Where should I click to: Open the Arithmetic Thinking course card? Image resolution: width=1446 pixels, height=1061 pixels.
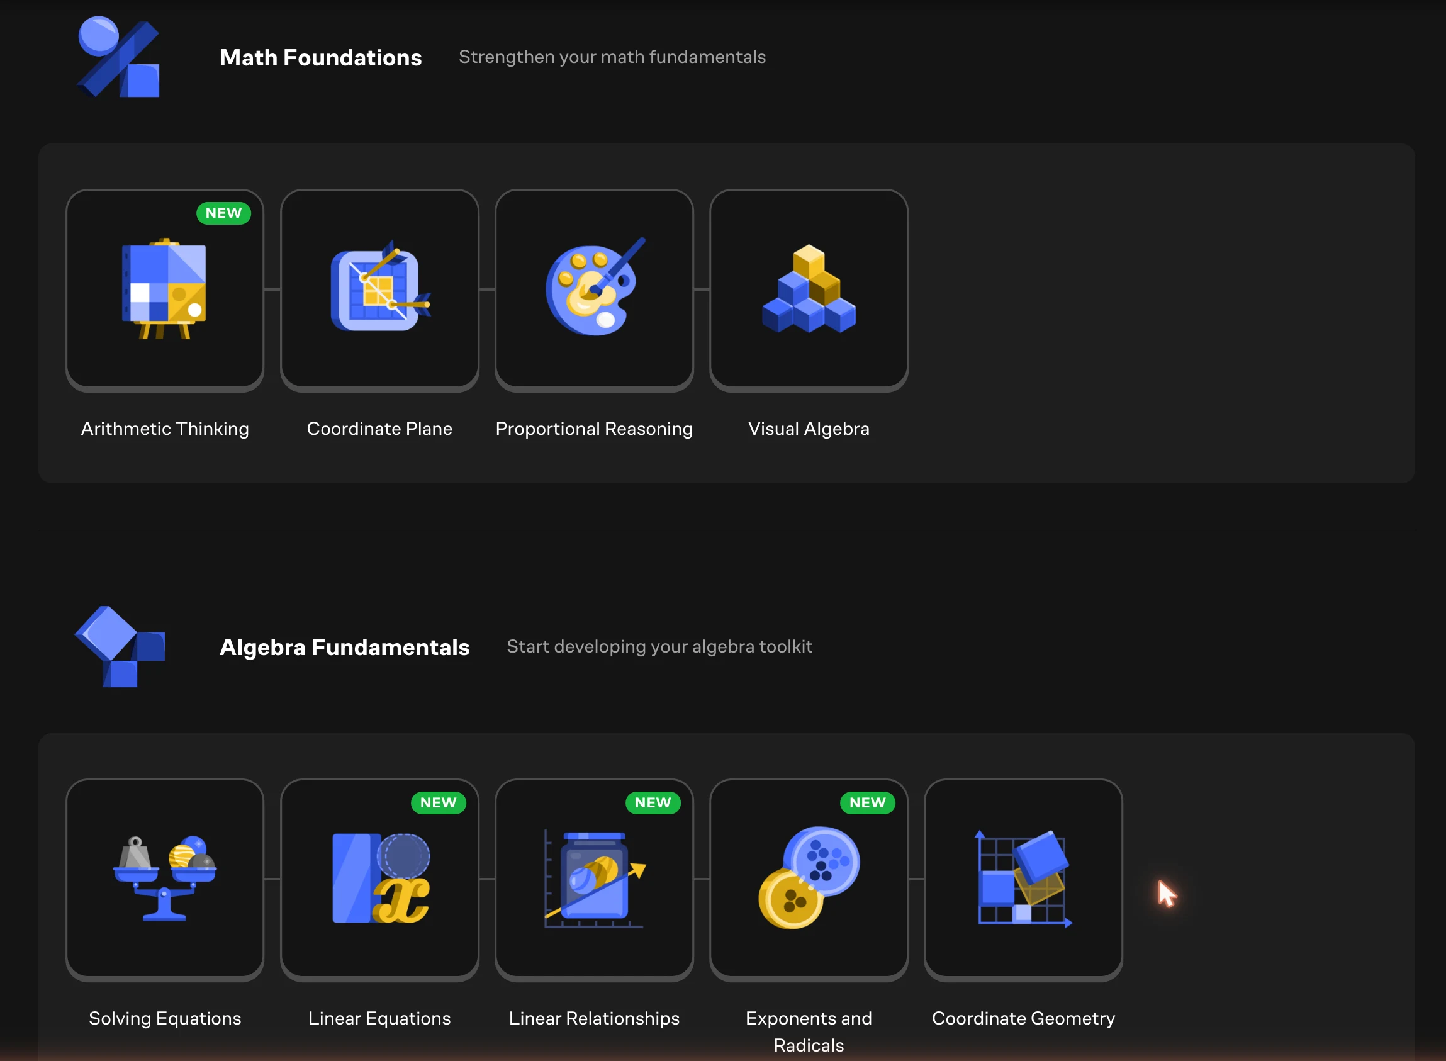[165, 289]
